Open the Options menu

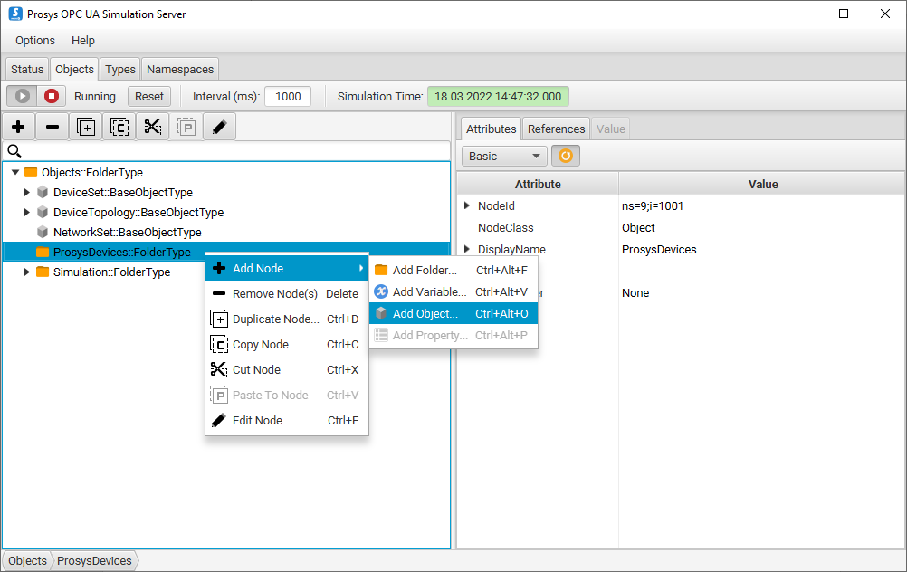tap(35, 40)
